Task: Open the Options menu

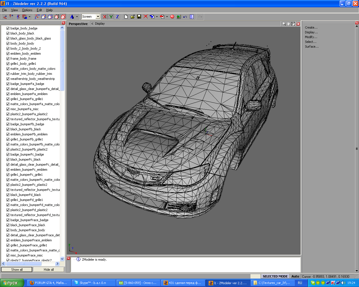Action: click(x=27, y=10)
